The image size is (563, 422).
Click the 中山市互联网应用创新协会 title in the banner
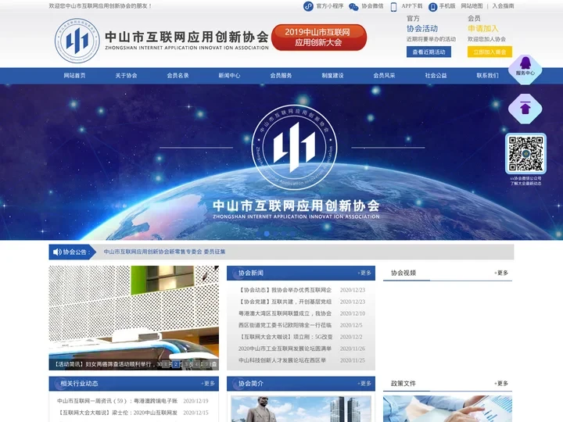click(x=296, y=206)
